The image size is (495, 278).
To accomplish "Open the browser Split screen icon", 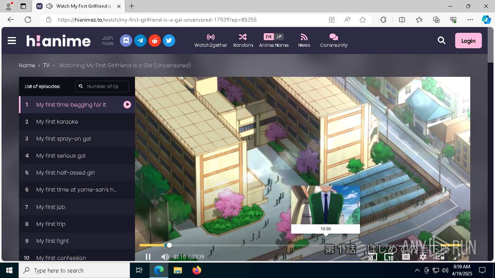I will click(x=402, y=20).
